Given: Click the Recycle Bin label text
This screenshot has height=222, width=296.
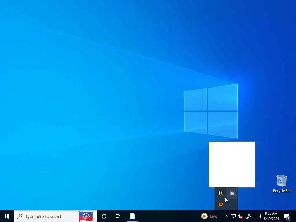Looking at the screenshot, I should tap(282, 191).
